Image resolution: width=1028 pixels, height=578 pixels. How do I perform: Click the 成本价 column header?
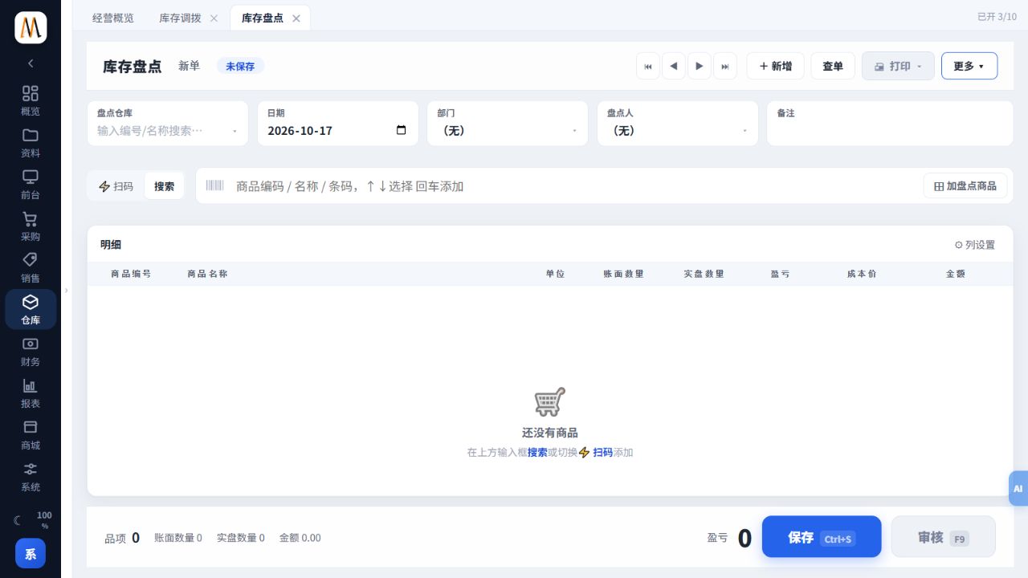(862, 274)
